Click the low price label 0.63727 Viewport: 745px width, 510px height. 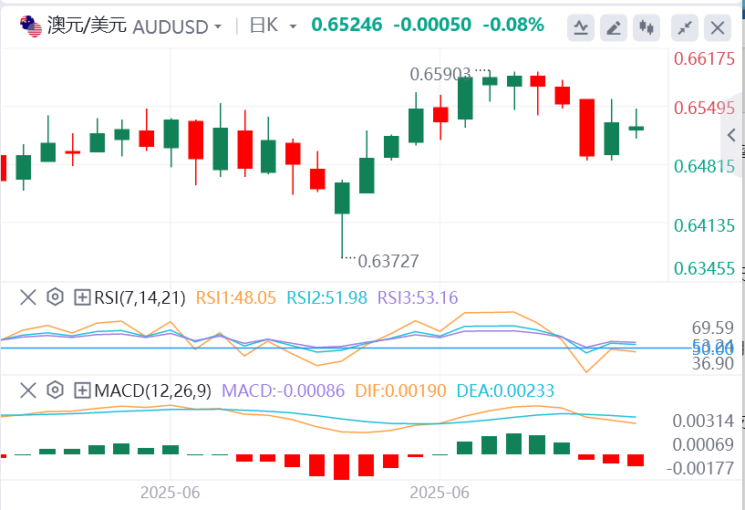pos(388,261)
